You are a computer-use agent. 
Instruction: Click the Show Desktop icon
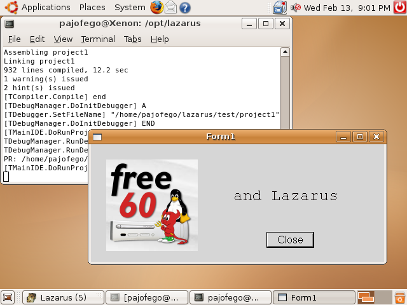pos(8,297)
